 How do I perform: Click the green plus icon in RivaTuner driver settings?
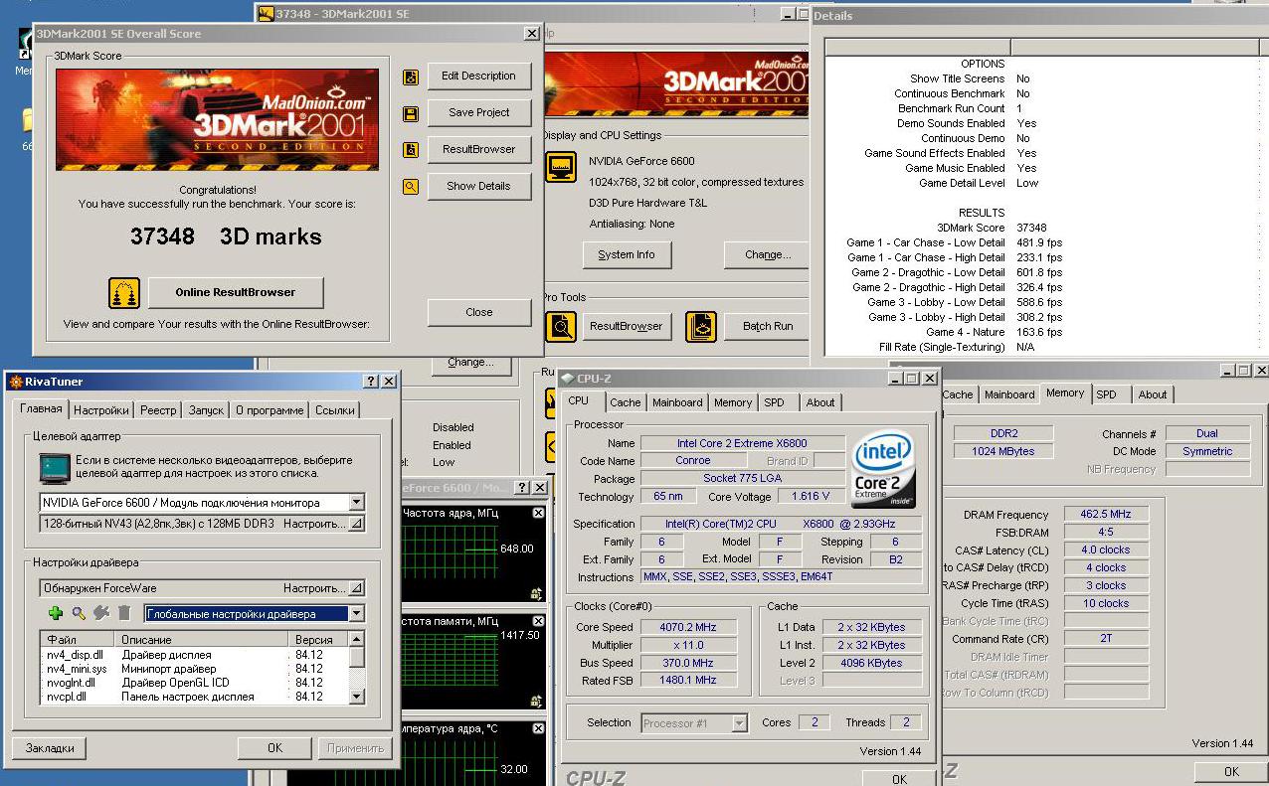pos(56,614)
